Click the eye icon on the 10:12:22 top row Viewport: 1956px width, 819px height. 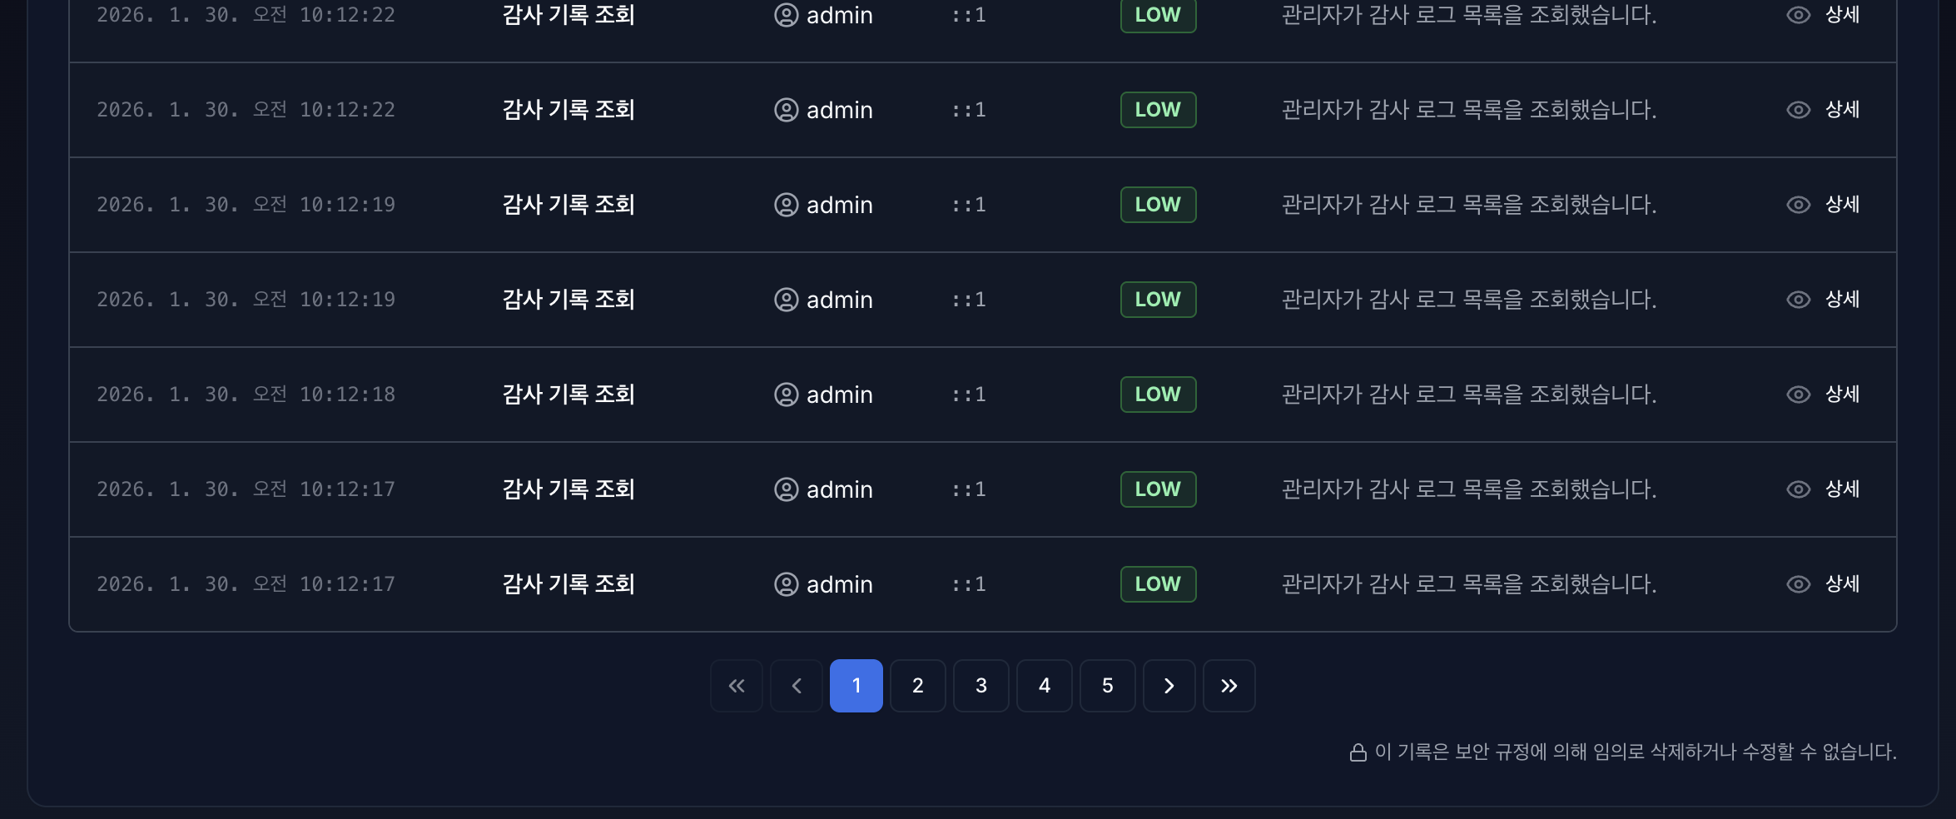[1799, 14]
